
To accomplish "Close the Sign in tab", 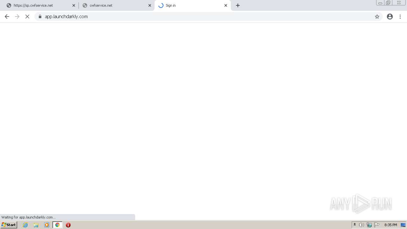I will pos(226,5).
